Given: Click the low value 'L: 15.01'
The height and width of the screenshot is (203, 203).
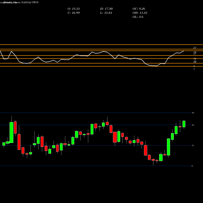Looking at the screenshot, I should pos(106,13).
